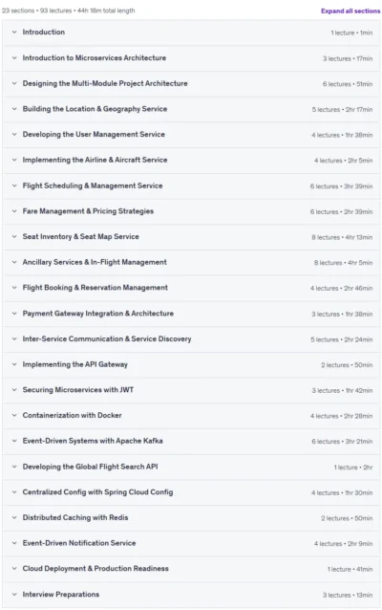Click the Expand all sections link

(350, 11)
